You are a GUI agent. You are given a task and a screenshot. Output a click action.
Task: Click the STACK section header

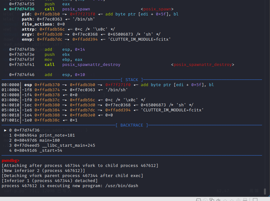click(132, 80)
